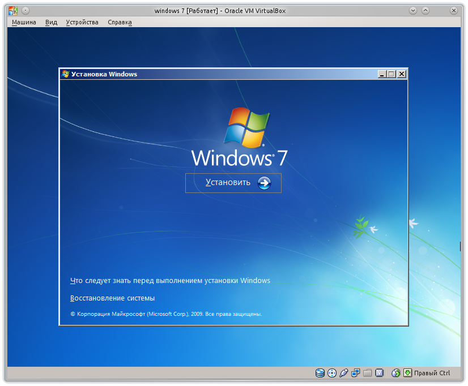
Task: Open the Устройства menu
Action: tap(82, 22)
